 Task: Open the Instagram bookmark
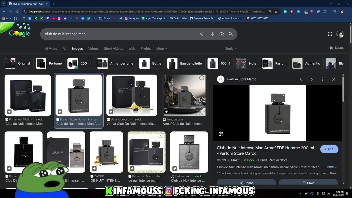[132, 18]
